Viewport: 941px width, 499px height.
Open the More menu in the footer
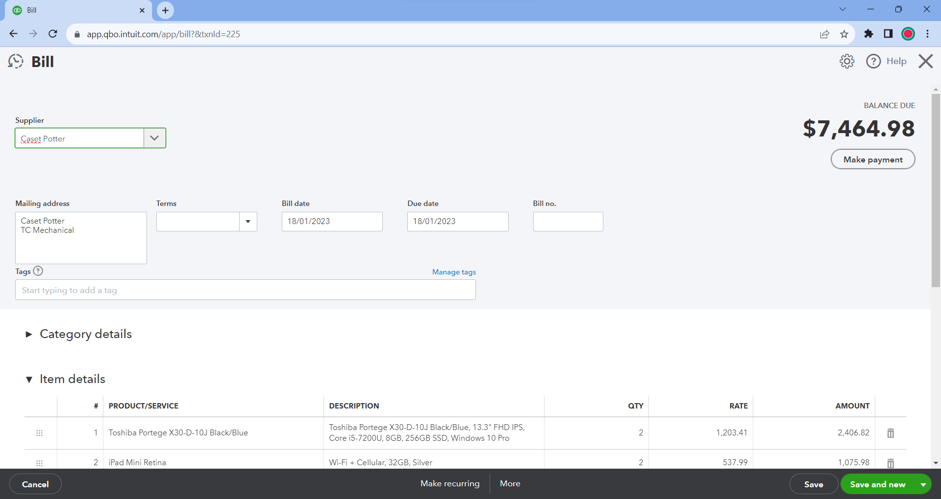(x=510, y=483)
